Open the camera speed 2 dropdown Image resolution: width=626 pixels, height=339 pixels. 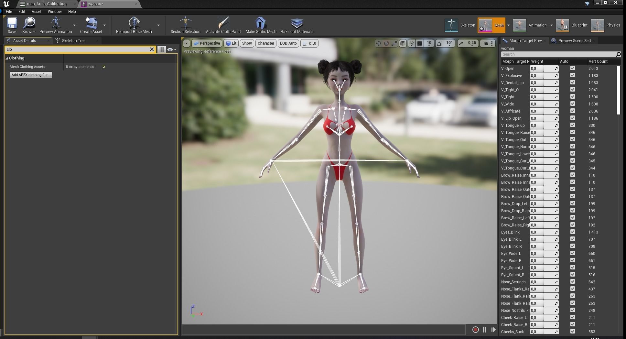488,43
